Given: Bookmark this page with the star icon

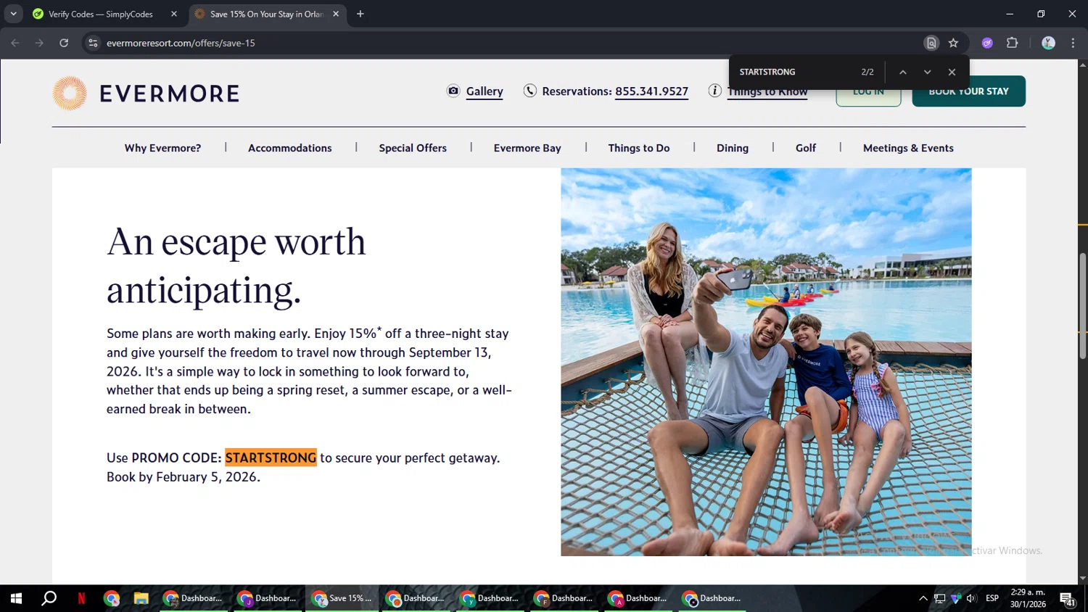Looking at the screenshot, I should (x=953, y=43).
